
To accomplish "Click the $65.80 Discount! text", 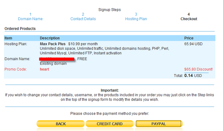I will pos(198,69).
